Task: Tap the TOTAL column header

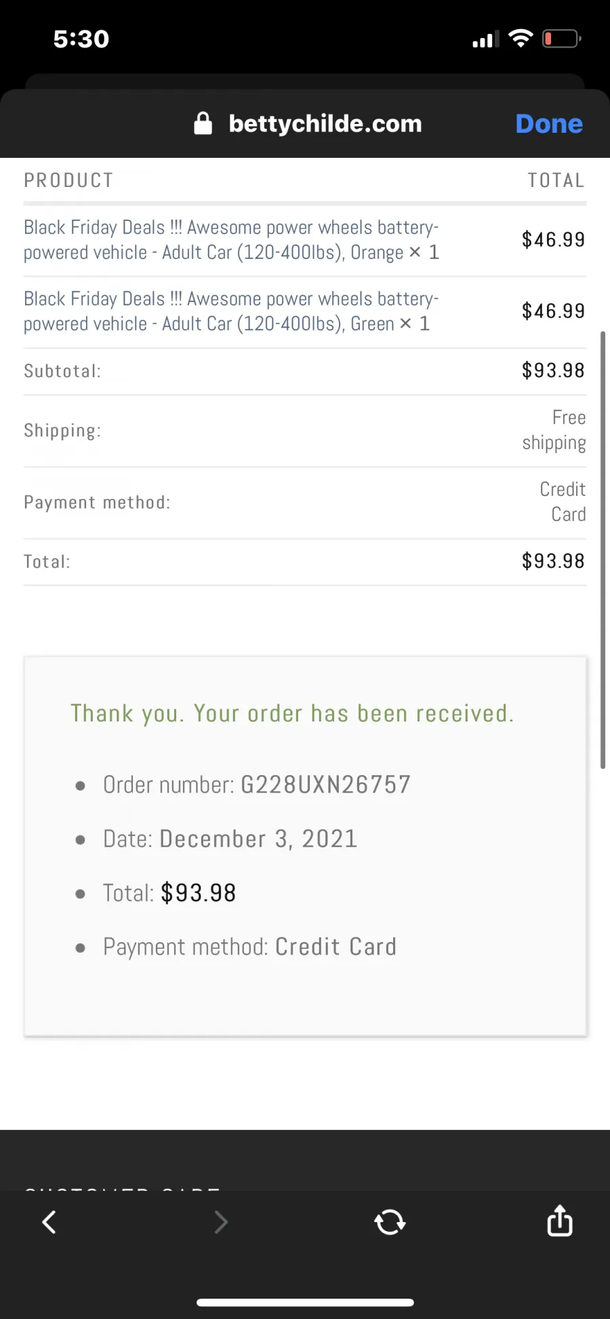Action: point(556,180)
